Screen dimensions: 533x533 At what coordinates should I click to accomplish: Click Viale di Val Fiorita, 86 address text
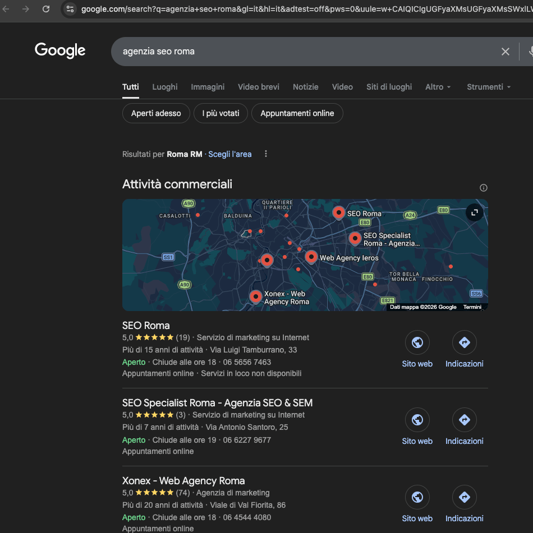[248, 505]
